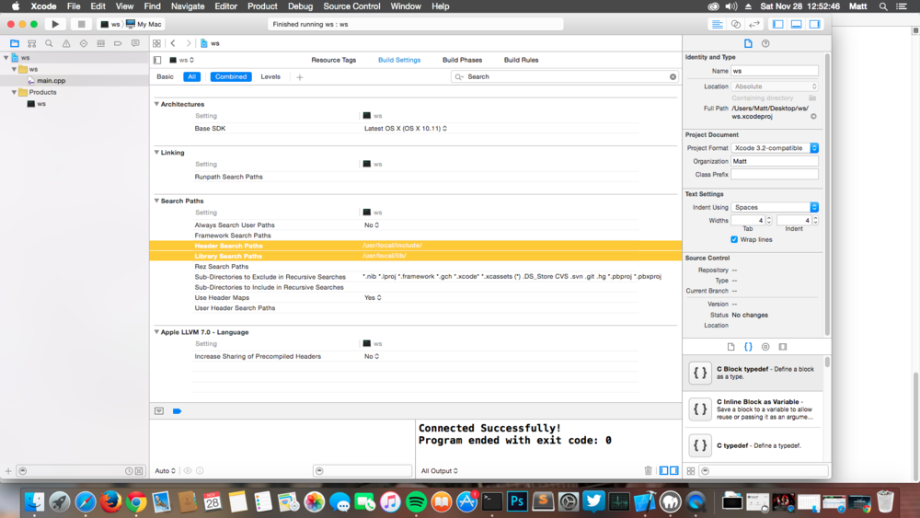Show the Version editor

[754, 24]
